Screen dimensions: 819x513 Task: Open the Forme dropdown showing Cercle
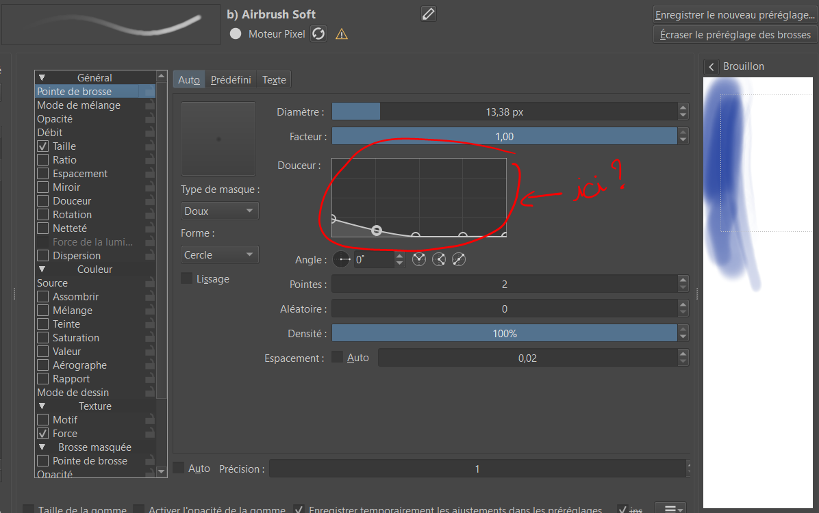[219, 255]
